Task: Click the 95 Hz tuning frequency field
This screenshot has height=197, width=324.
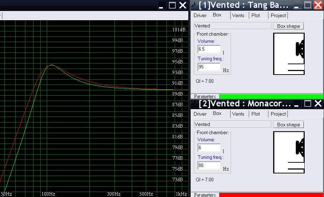Action: coord(209,67)
